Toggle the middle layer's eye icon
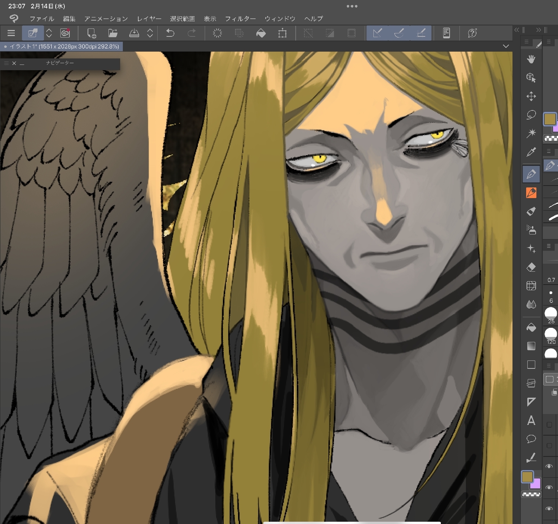 coord(549,488)
